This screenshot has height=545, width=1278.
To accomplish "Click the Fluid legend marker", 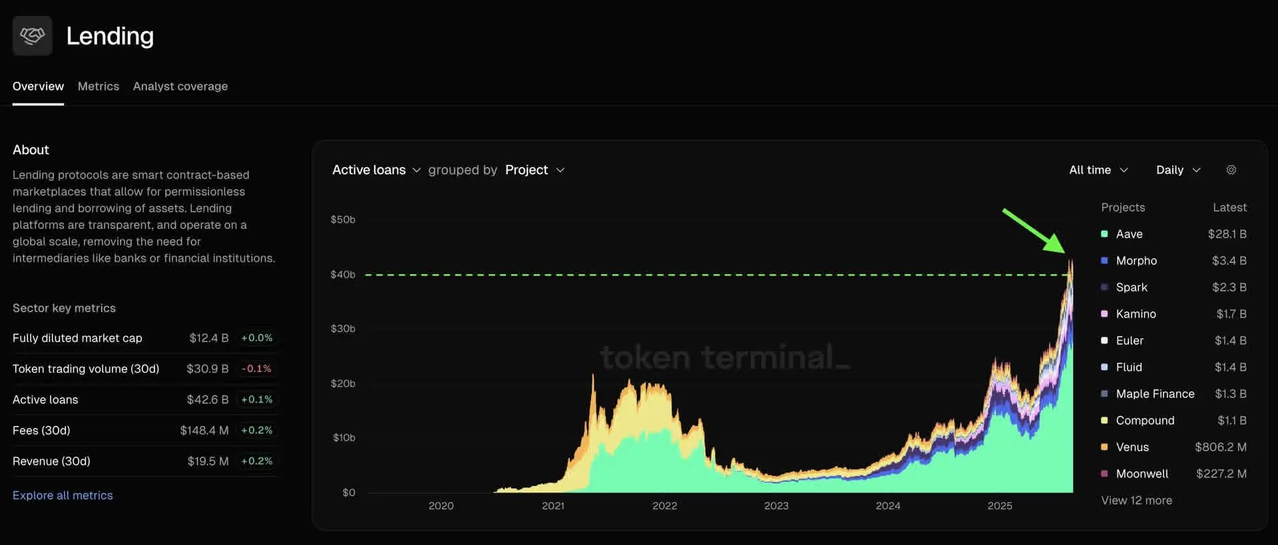I will pyautogui.click(x=1104, y=367).
